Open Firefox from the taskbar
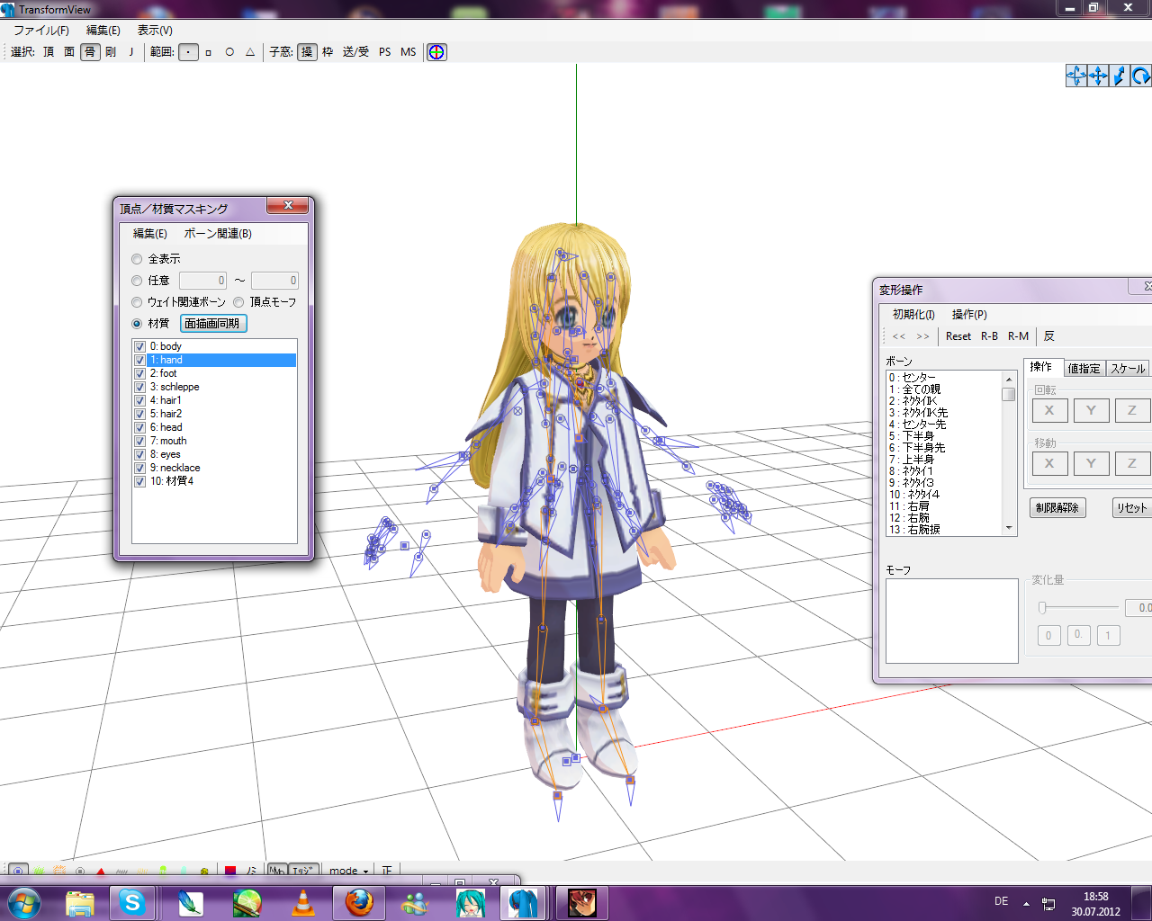The image size is (1152, 921). pos(359,902)
